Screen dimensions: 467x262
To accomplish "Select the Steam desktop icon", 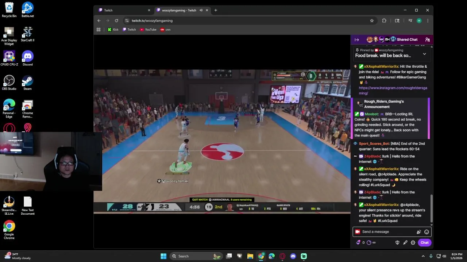I will 28,83.
